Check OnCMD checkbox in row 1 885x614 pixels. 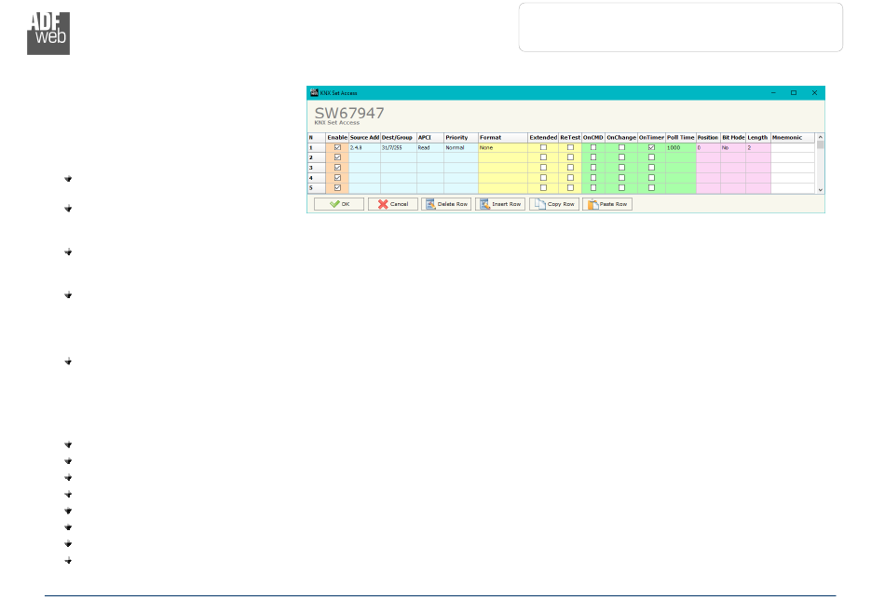593,147
